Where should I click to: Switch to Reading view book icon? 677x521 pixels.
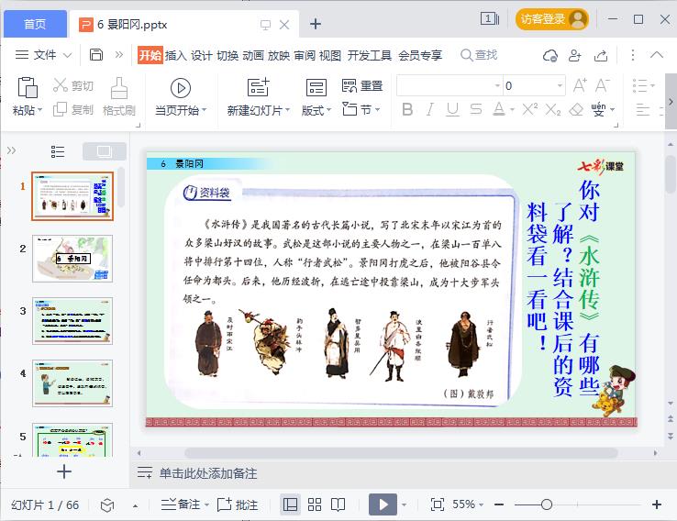click(338, 504)
